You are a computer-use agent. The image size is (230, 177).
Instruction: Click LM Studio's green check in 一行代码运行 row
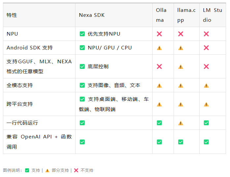[x=206, y=123]
